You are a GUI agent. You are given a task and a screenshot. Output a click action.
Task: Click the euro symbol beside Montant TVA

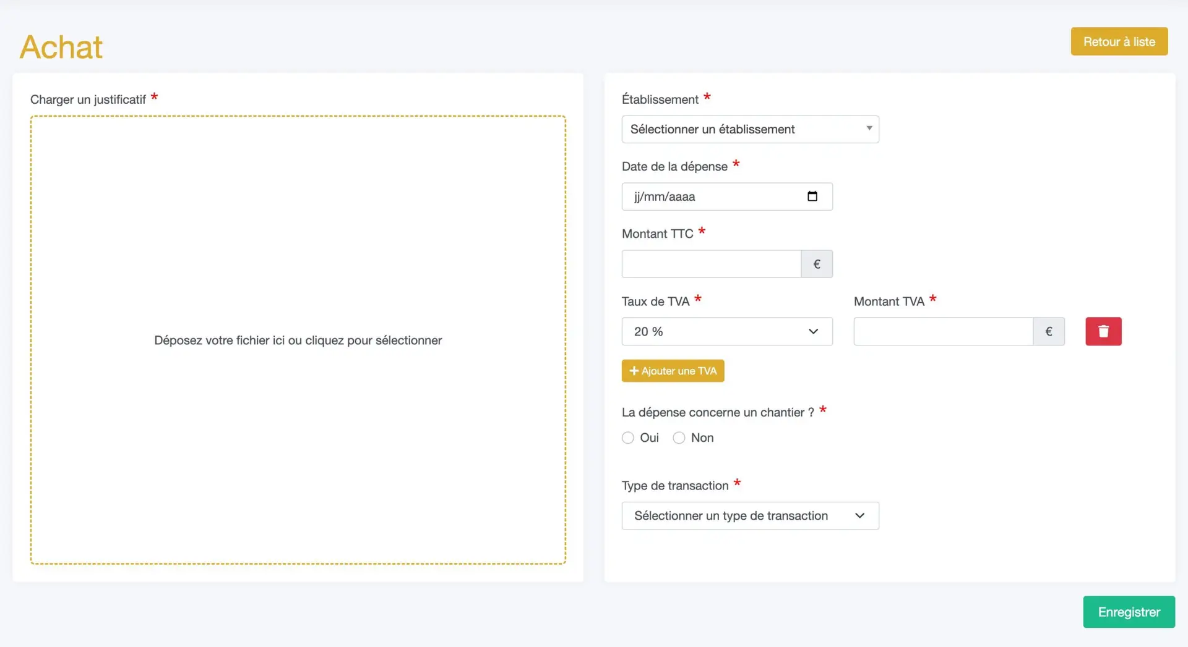pos(1049,331)
